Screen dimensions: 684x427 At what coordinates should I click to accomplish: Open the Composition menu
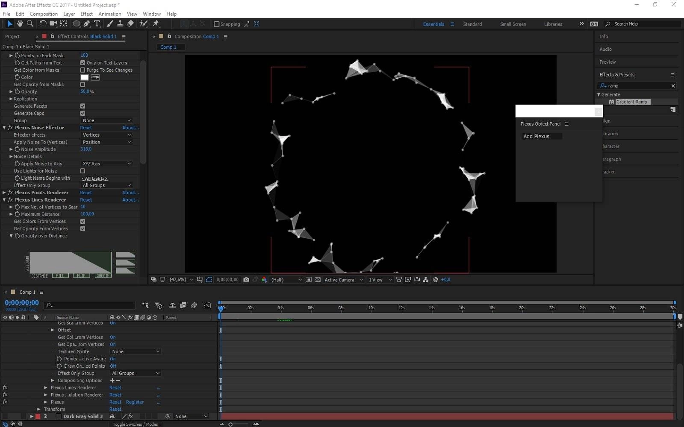(x=44, y=14)
